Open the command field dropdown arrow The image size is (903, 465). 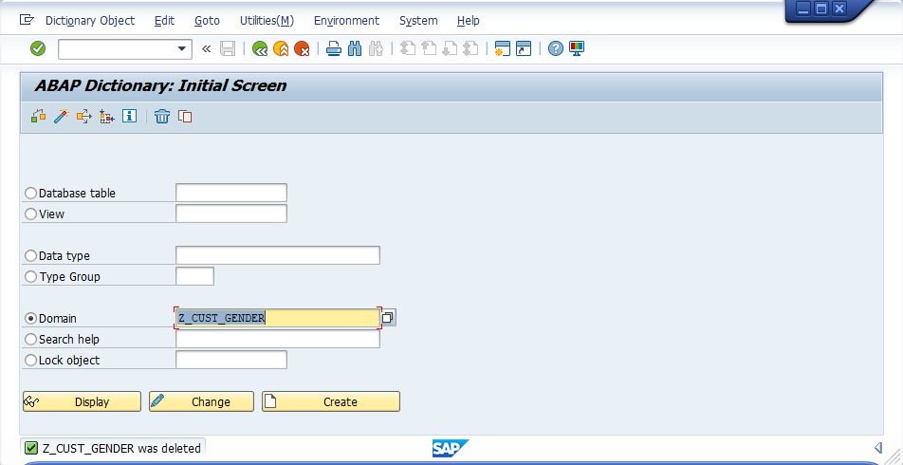(182, 49)
